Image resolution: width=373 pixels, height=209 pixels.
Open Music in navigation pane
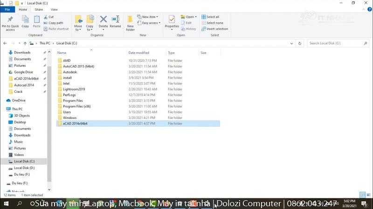click(18, 142)
